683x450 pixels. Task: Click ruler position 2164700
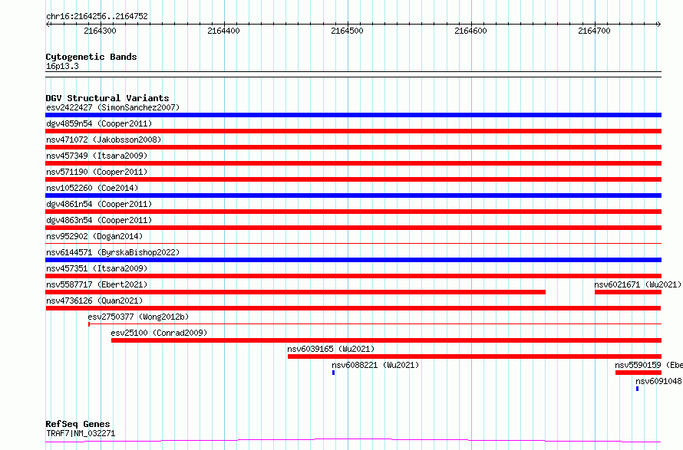tap(594, 31)
